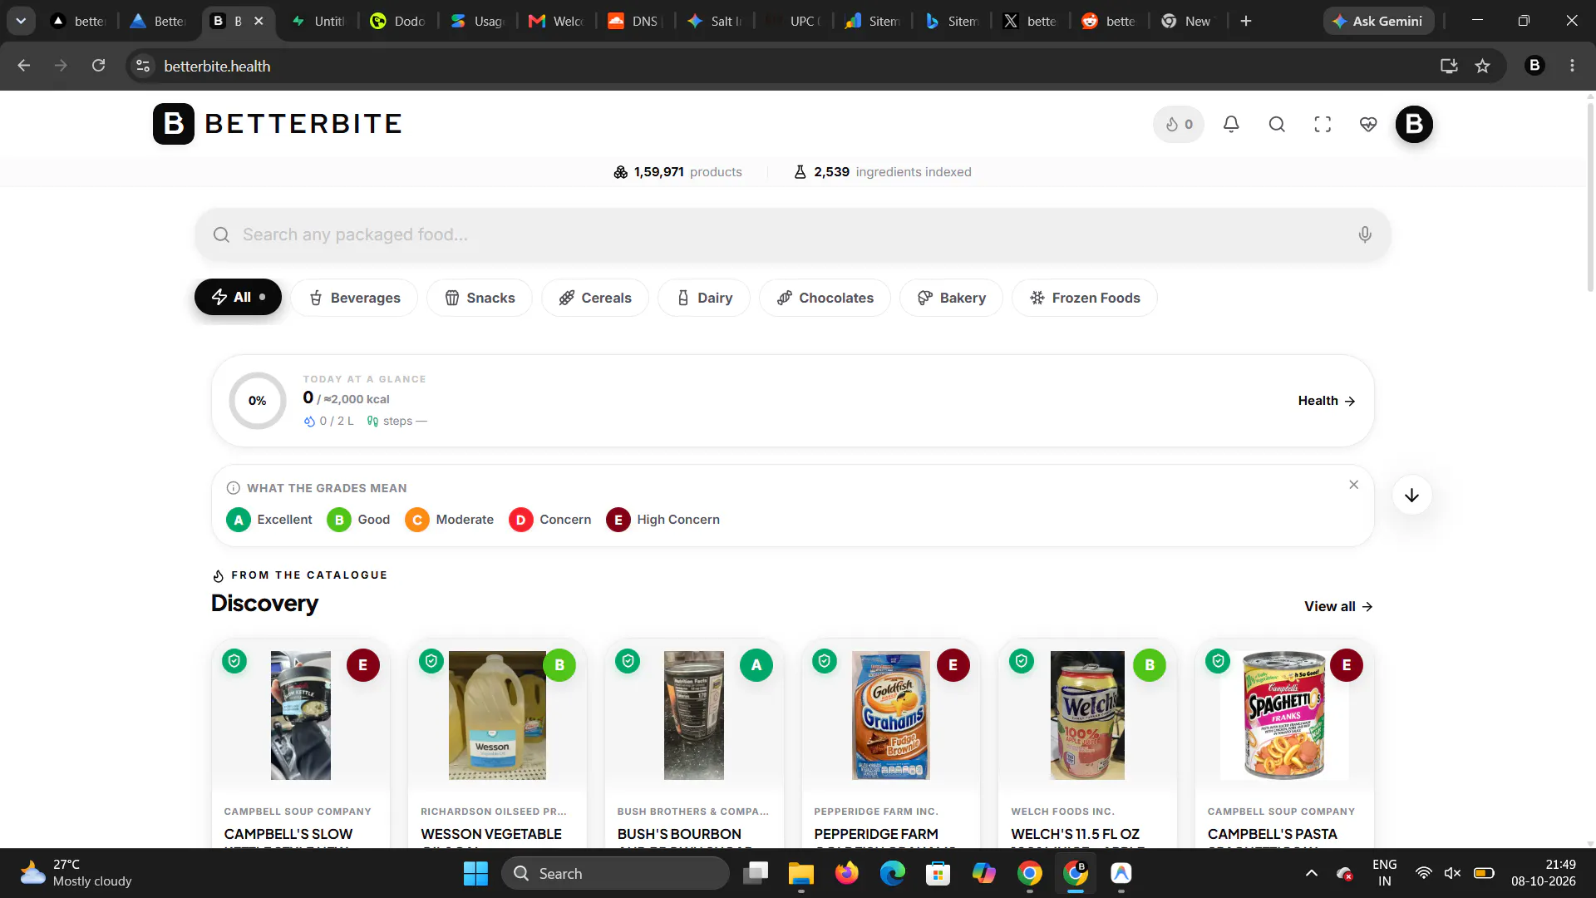Filter by Bakery category chip
This screenshot has width=1596, height=898.
(952, 298)
